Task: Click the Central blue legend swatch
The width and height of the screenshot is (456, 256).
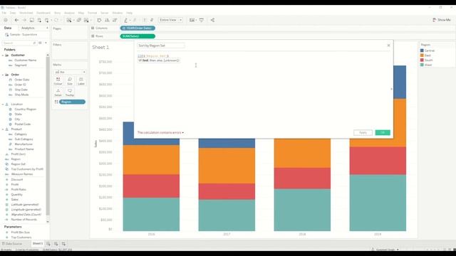Action: 422,50
